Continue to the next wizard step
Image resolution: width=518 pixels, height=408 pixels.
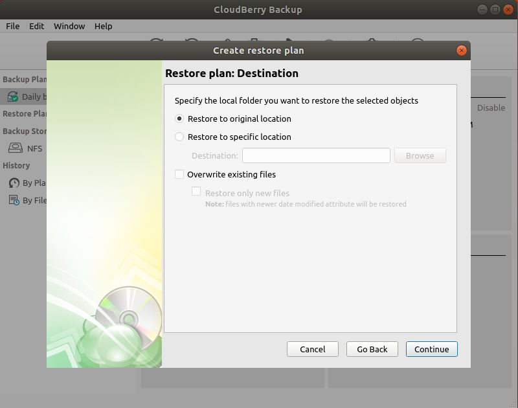[x=431, y=349]
